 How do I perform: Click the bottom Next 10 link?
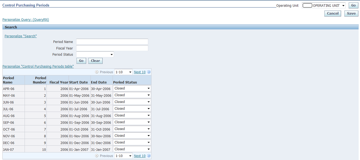[x=139, y=156]
